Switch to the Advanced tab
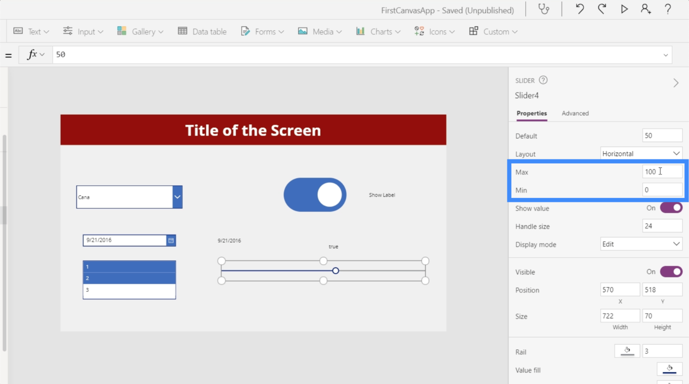 [x=575, y=114]
